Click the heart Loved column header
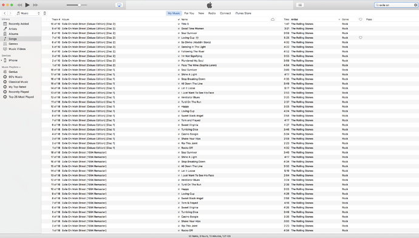The height and width of the screenshot is (238, 419). (361, 19)
